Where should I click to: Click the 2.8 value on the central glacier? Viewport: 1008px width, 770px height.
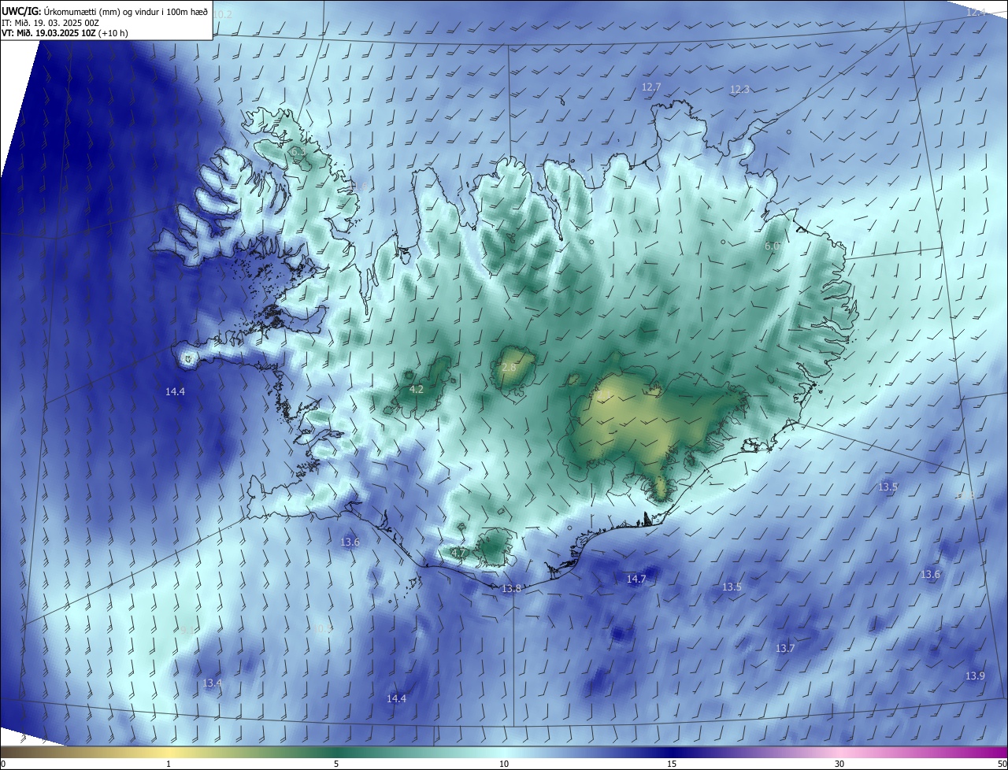pyautogui.click(x=509, y=368)
